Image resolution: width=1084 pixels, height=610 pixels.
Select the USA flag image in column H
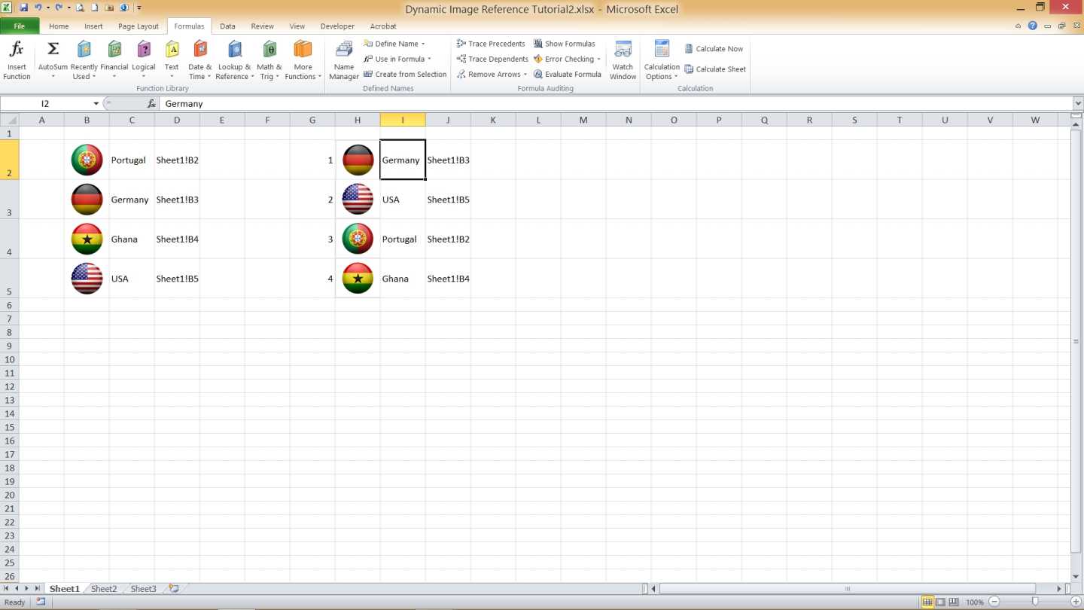click(x=358, y=199)
